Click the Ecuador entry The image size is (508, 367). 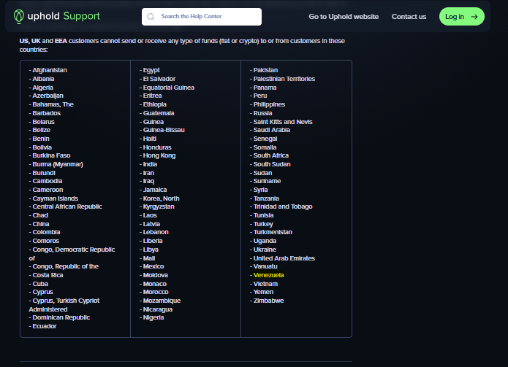[45, 326]
